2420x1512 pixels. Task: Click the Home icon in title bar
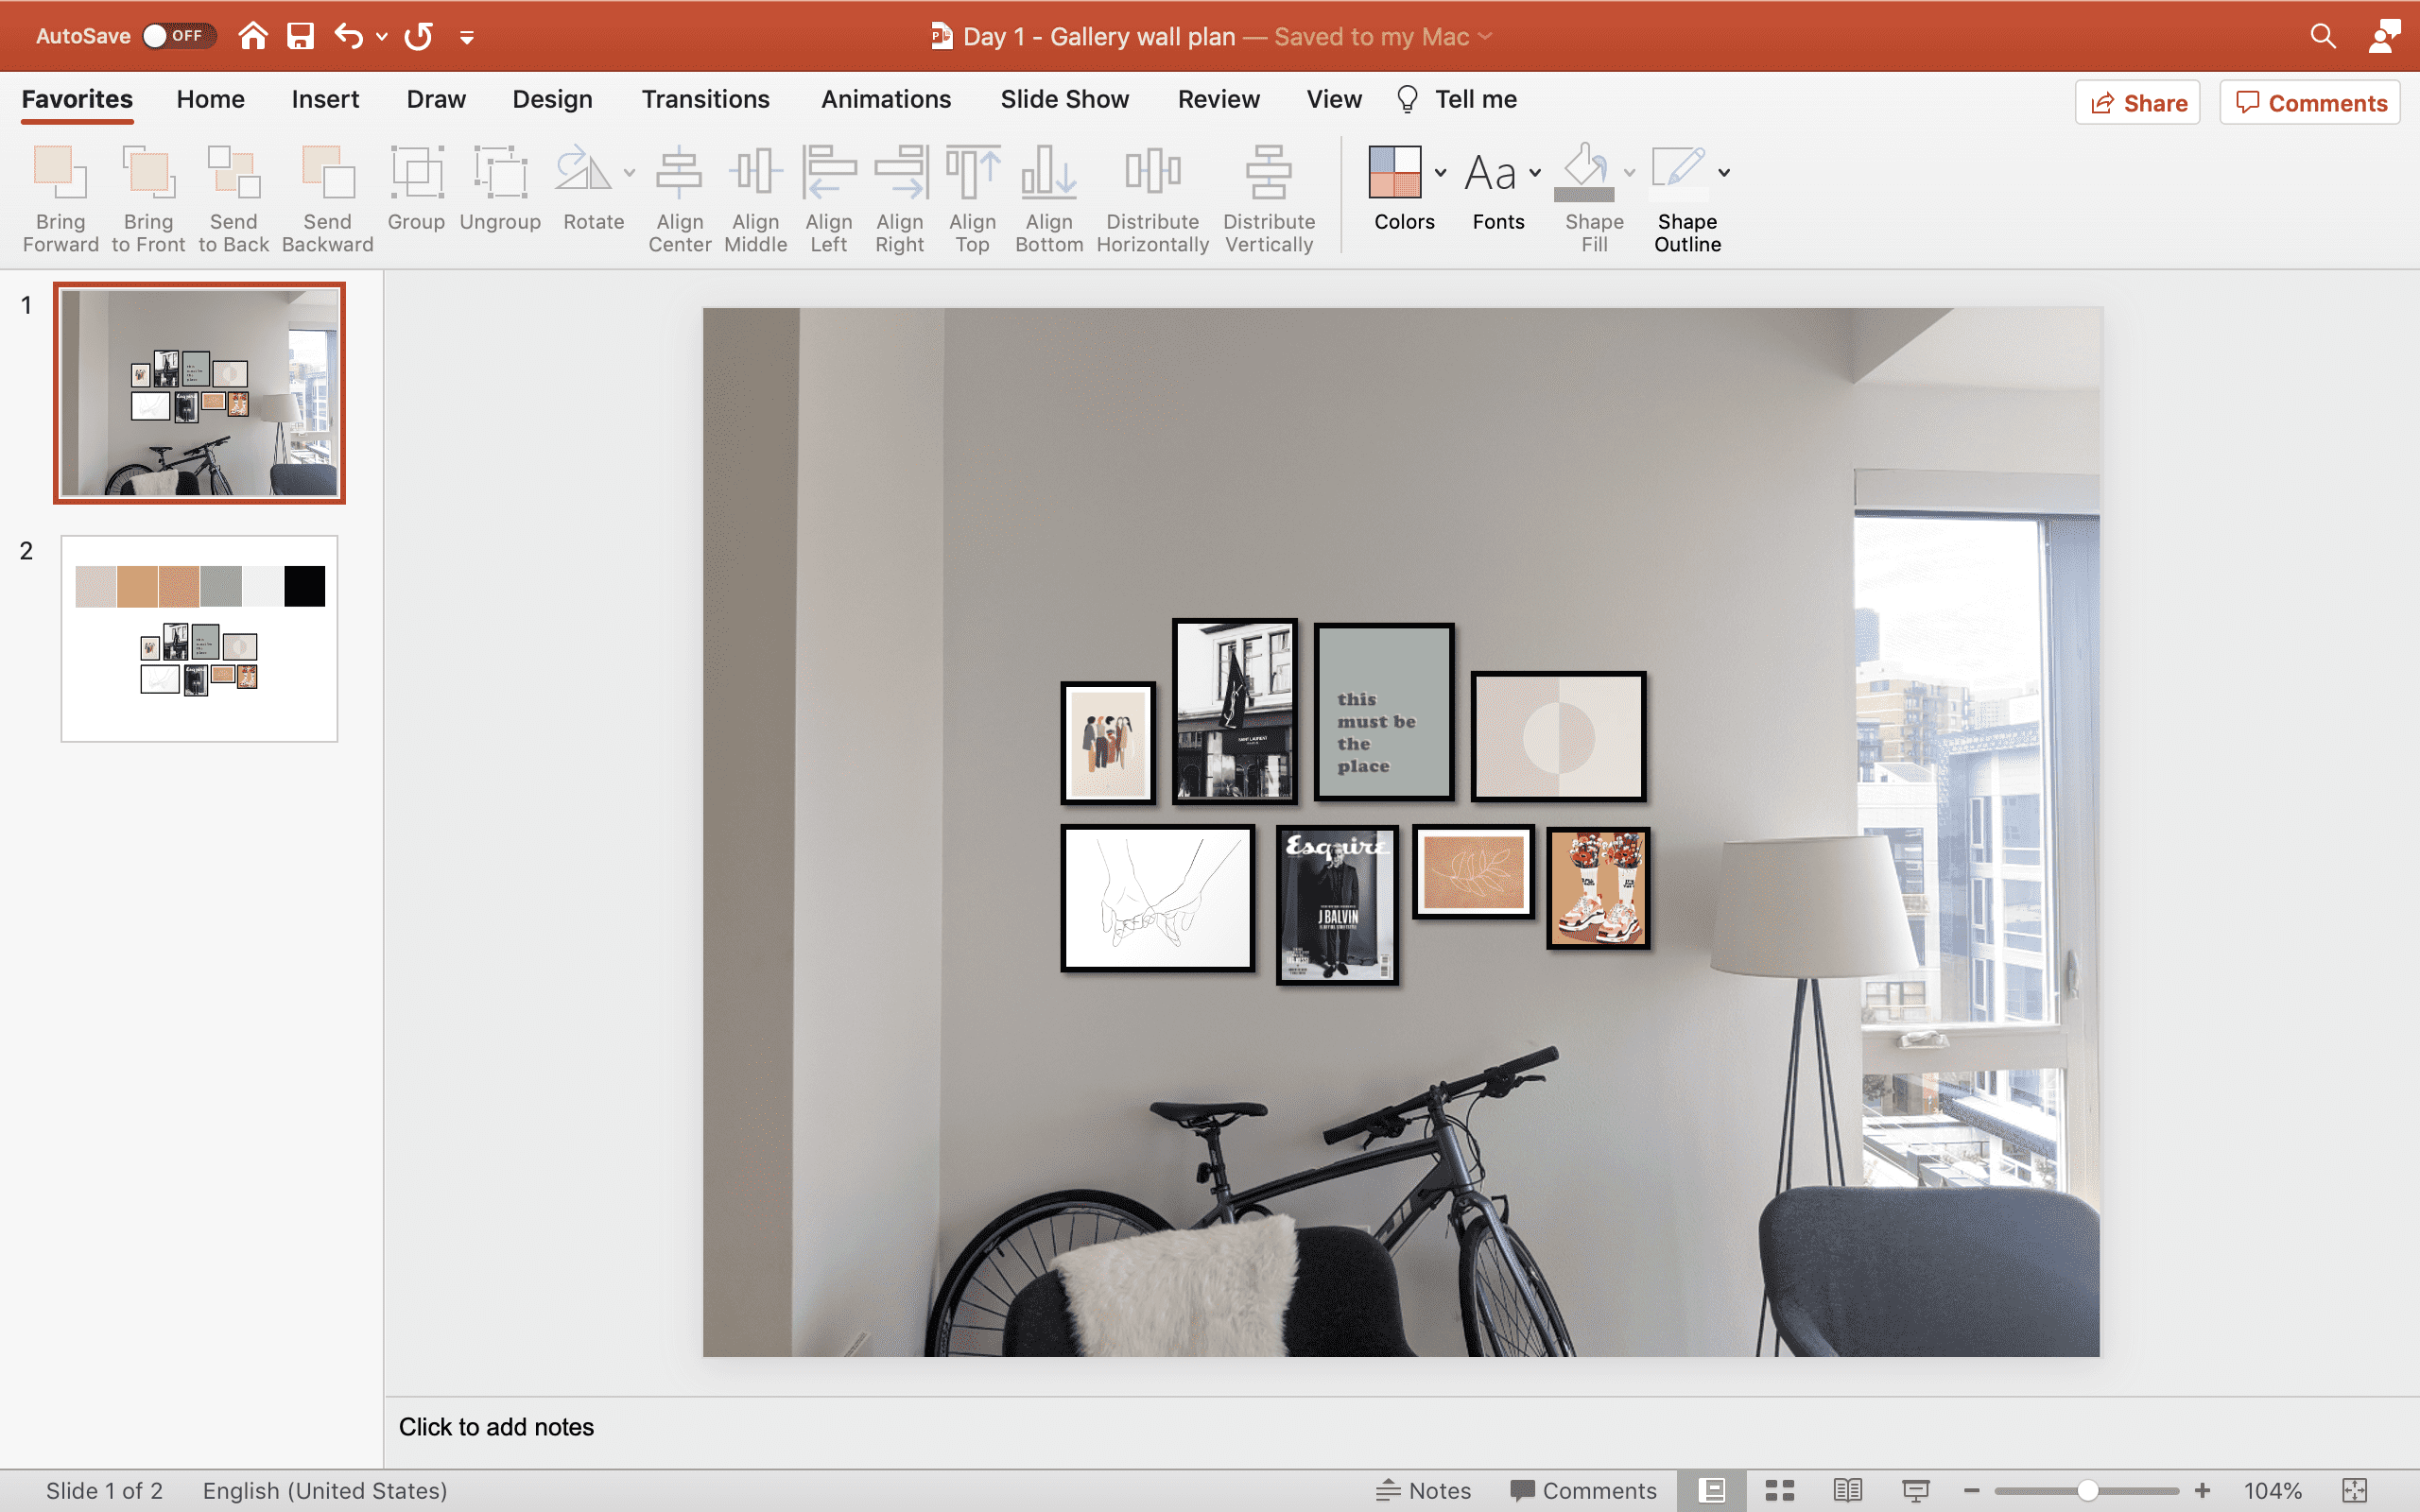coord(253,37)
